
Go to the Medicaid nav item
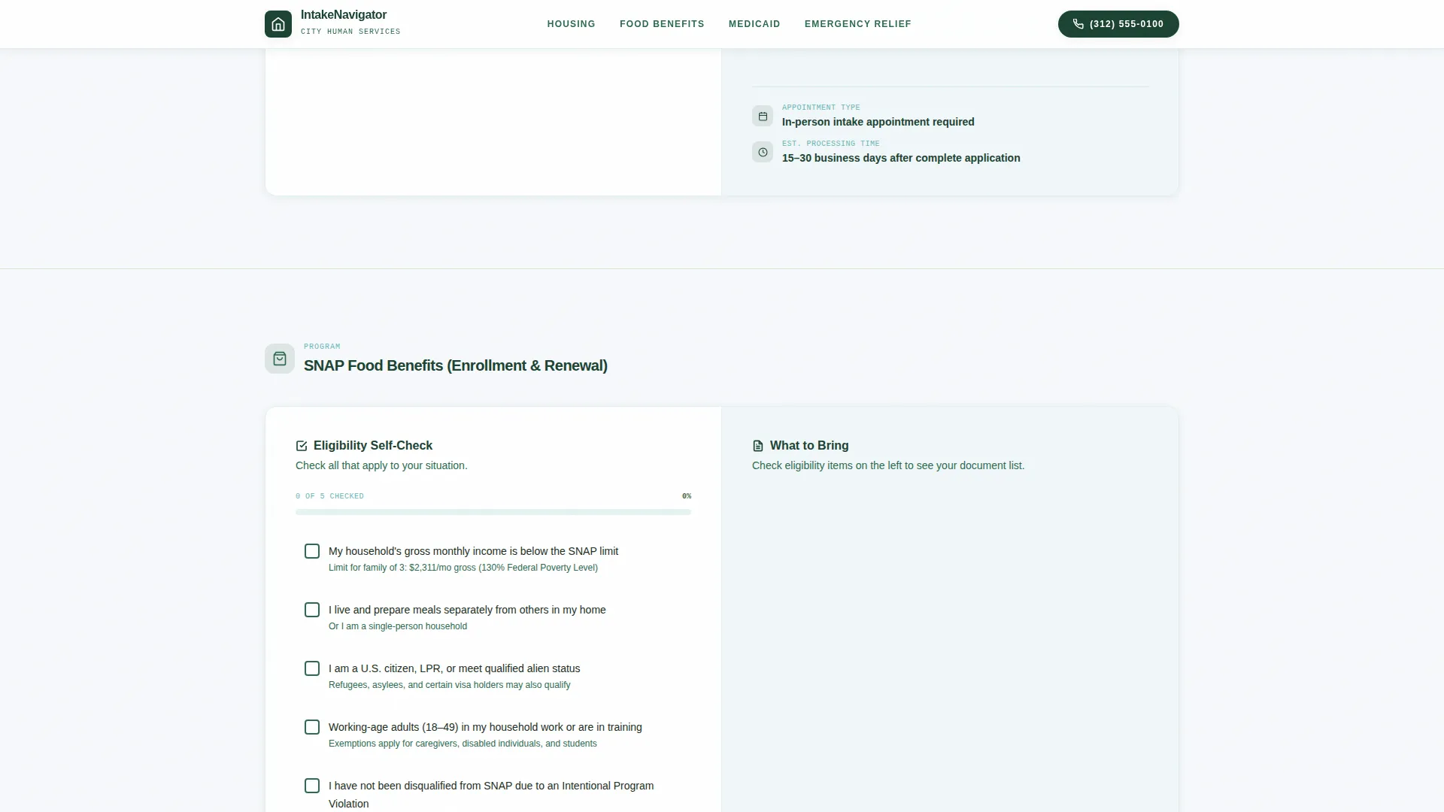(x=754, y=24)
